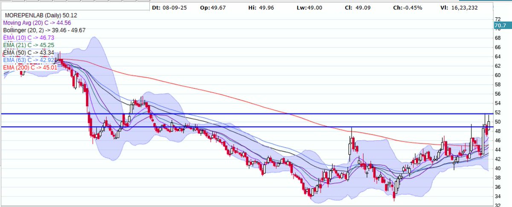Screen dimensions: 512x207
Task: Click the 34 label on price axis
Action: click(x=497, y=196)
